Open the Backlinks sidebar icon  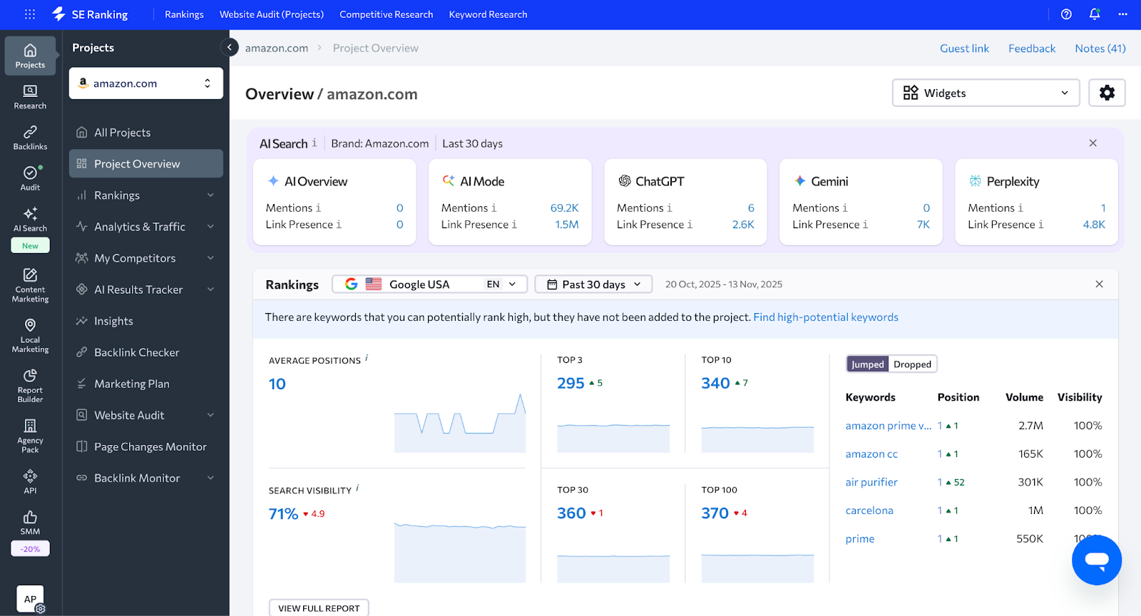tap(30, 137)
